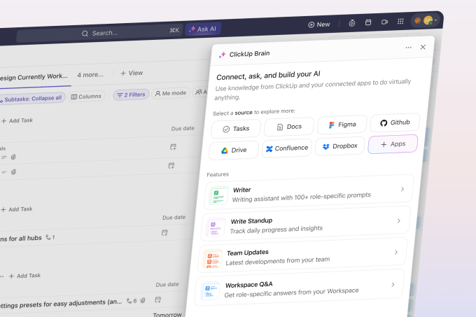The width and height of the screenshot is (476, 317).
Task: Expand the Workspace Q&A chevron
Action: click(x=393, y=285)
